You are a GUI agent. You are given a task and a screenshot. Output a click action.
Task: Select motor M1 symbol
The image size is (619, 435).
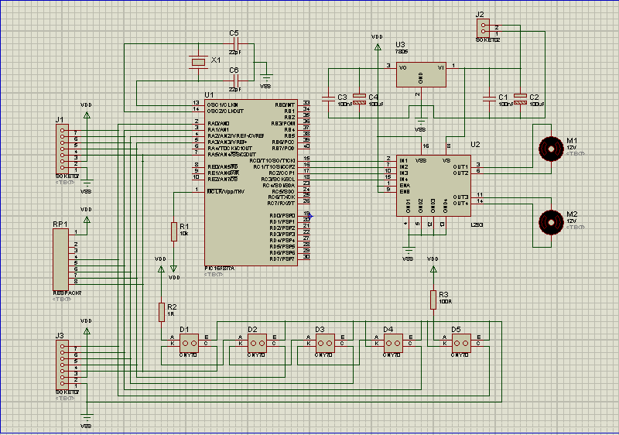coord(551,149)
